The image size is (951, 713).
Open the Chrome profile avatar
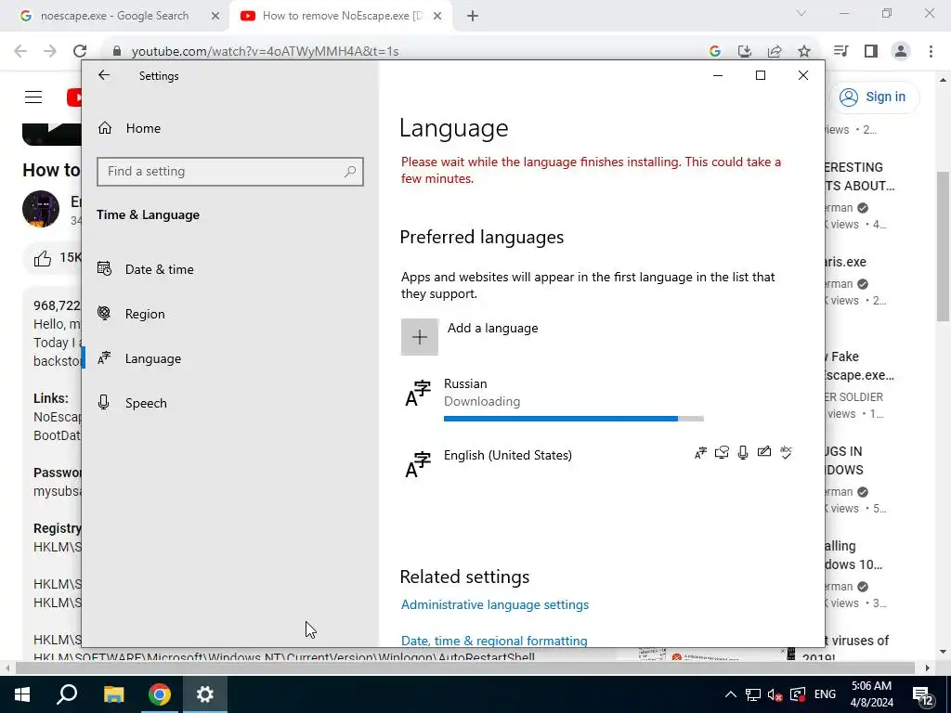901,51
